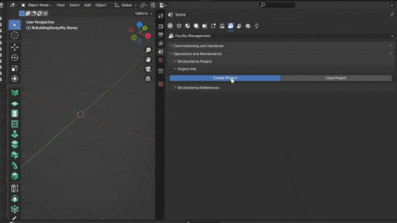Choose the green BIM slab tool

[15, 104]
